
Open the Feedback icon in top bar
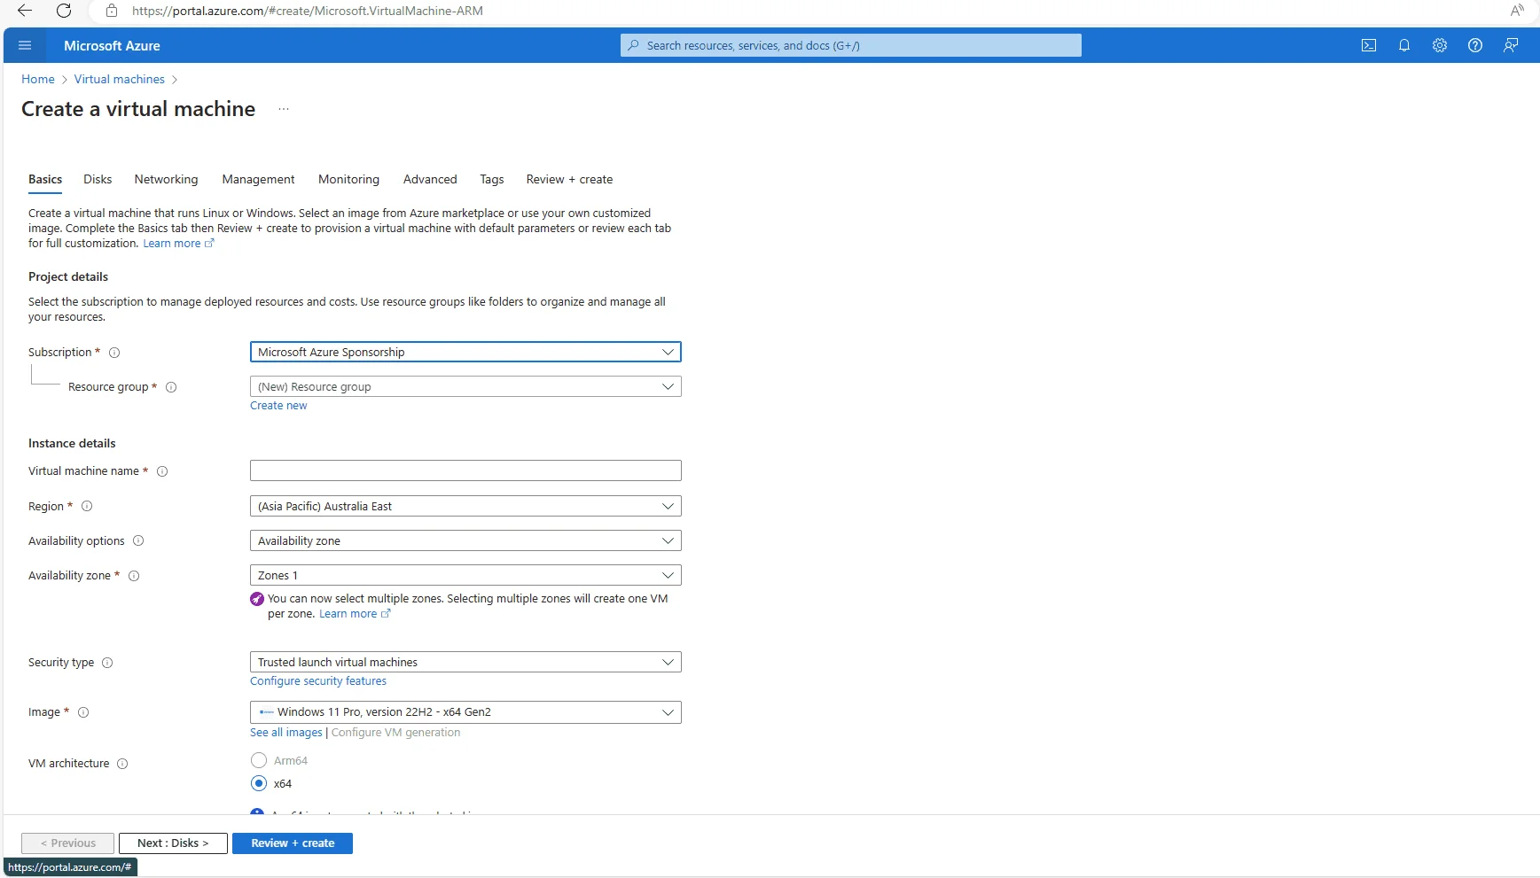click(1511, 45)
